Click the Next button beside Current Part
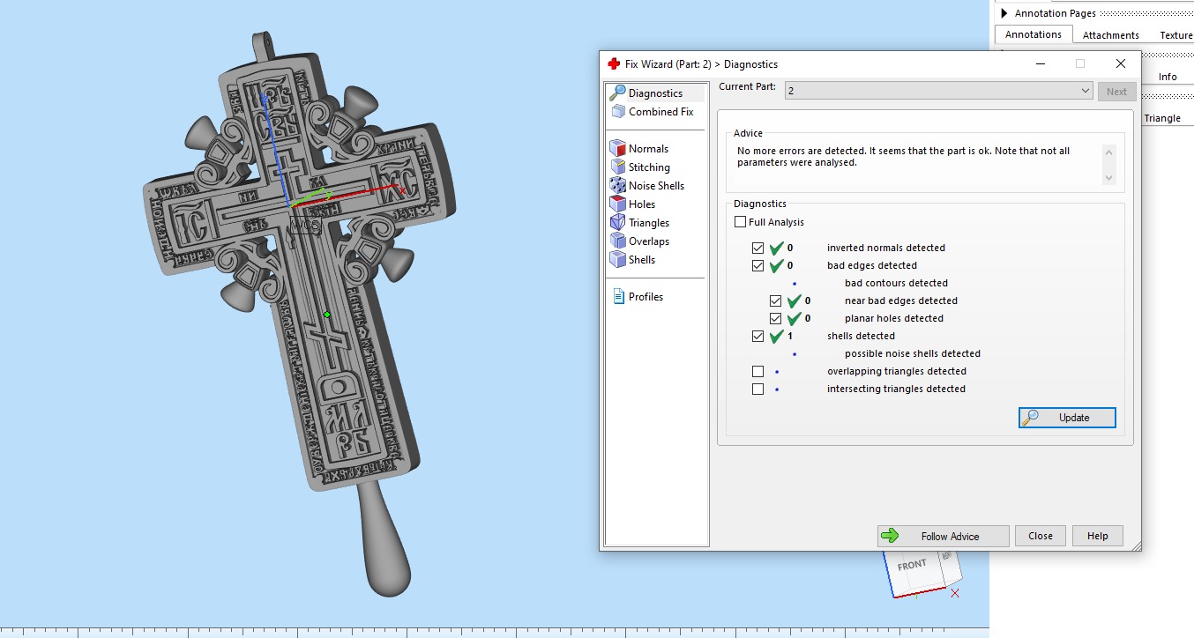Image resolution: width=1194 pixels, height=638 pixels. [x=1116, y=92]
